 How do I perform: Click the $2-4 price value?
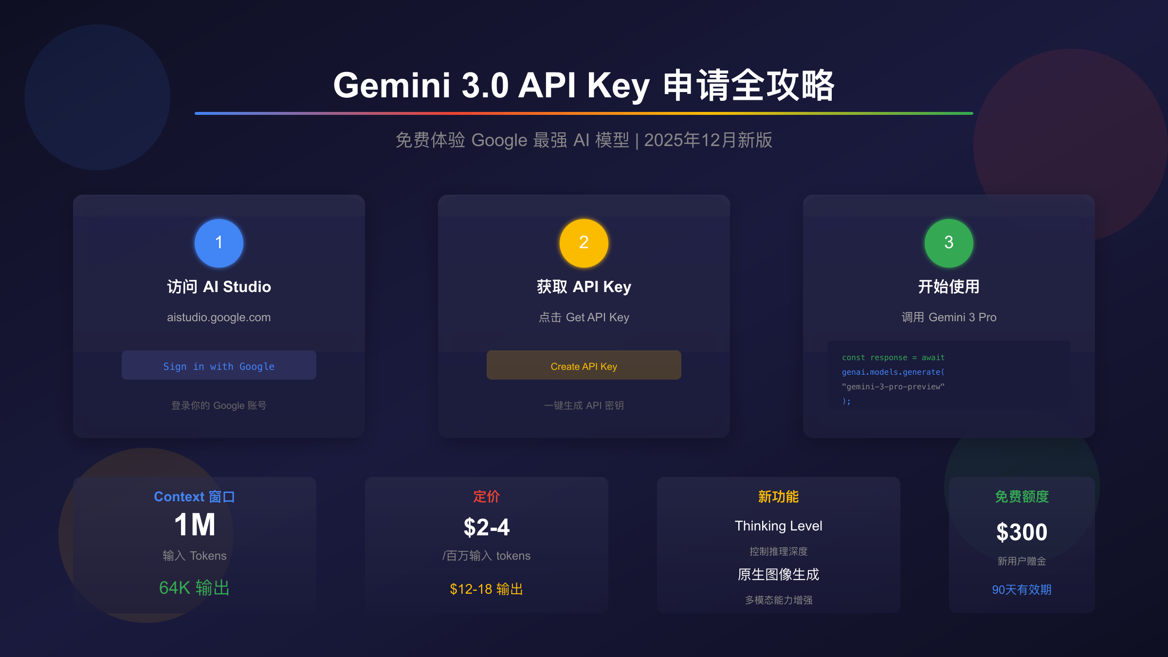tap(487, 528)
